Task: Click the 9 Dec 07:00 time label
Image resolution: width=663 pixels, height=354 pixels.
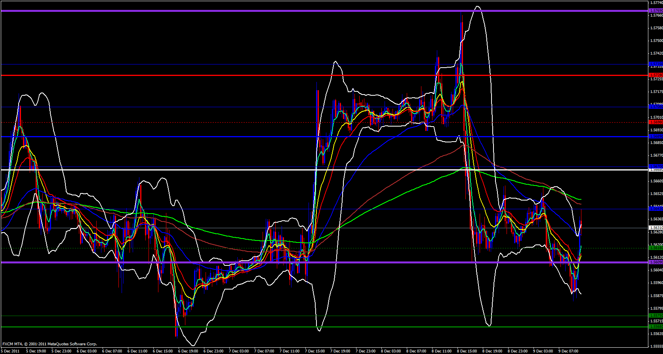Action: [x=568, y=351]
